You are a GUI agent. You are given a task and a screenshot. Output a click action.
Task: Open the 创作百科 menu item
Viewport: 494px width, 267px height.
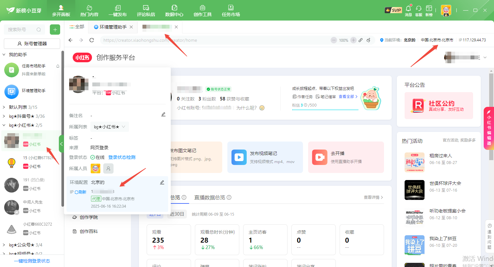(85, 231)
